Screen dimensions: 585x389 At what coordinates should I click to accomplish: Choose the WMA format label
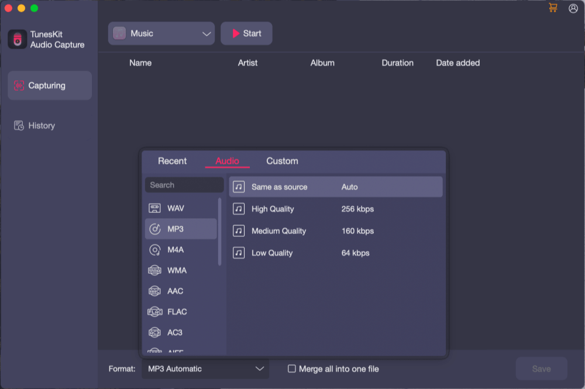(x=177, y=270)
